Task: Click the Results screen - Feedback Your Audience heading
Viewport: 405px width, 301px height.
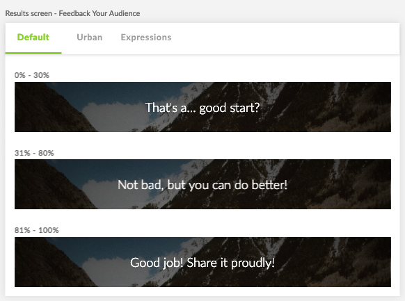Action: coord(72,13)
